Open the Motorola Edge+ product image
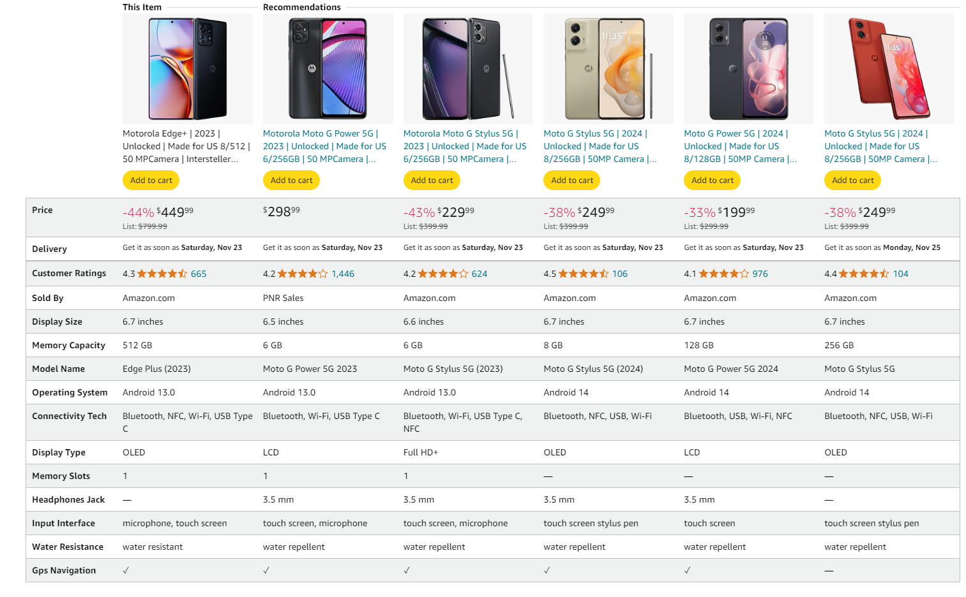This screenshot has height=597, width=966. pyautogui.click(x=188, y=69)
